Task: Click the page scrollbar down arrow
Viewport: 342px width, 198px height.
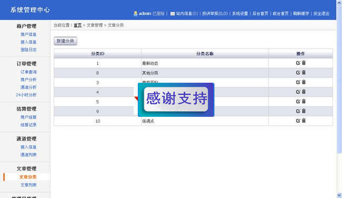Action: point(339,195)
